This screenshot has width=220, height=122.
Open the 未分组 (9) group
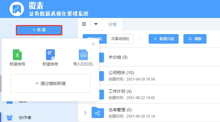[118, 57]
